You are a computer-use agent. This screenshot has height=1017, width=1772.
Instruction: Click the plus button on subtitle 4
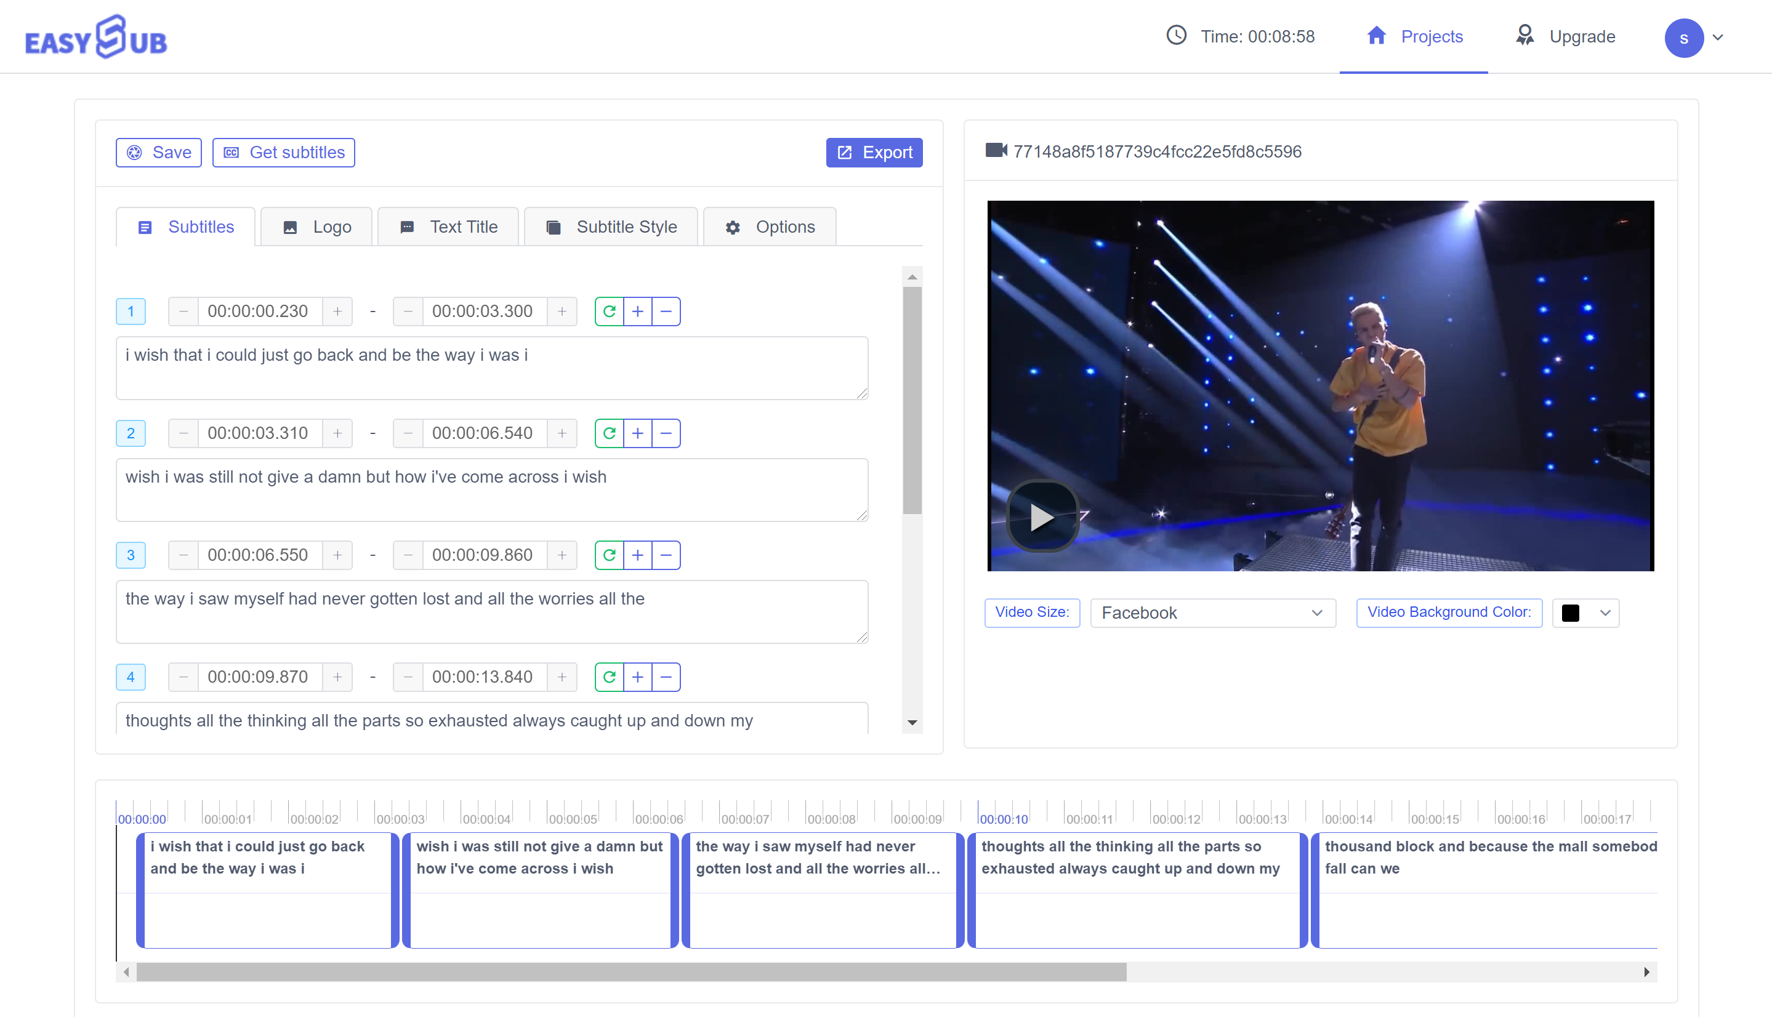[x=638, y=677]
